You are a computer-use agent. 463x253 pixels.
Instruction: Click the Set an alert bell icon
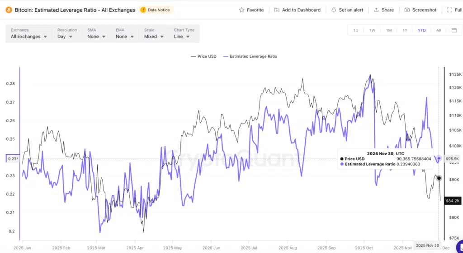tap(334, 10)
